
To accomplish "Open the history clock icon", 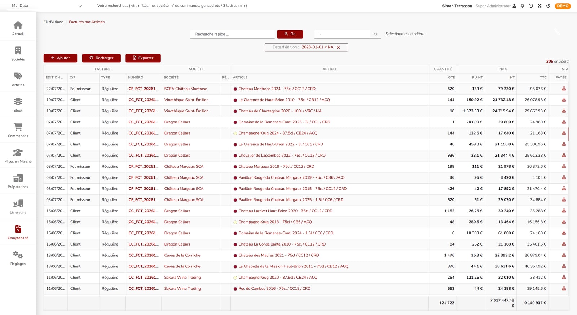I will pyautogui.click(x=531, y=6).
